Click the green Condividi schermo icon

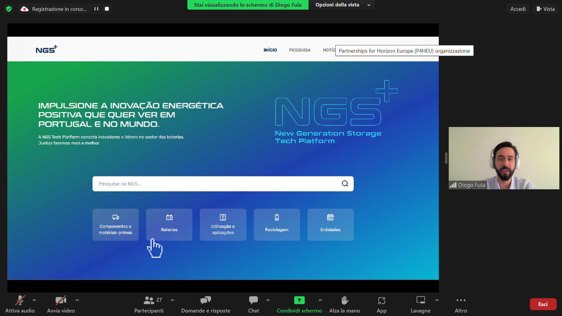[x=299, y=300]
